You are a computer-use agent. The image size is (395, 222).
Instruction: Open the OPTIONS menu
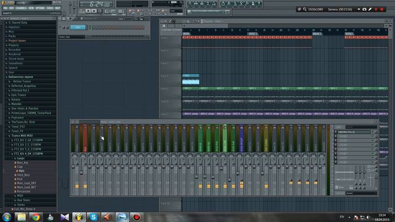tap(40, 8)
